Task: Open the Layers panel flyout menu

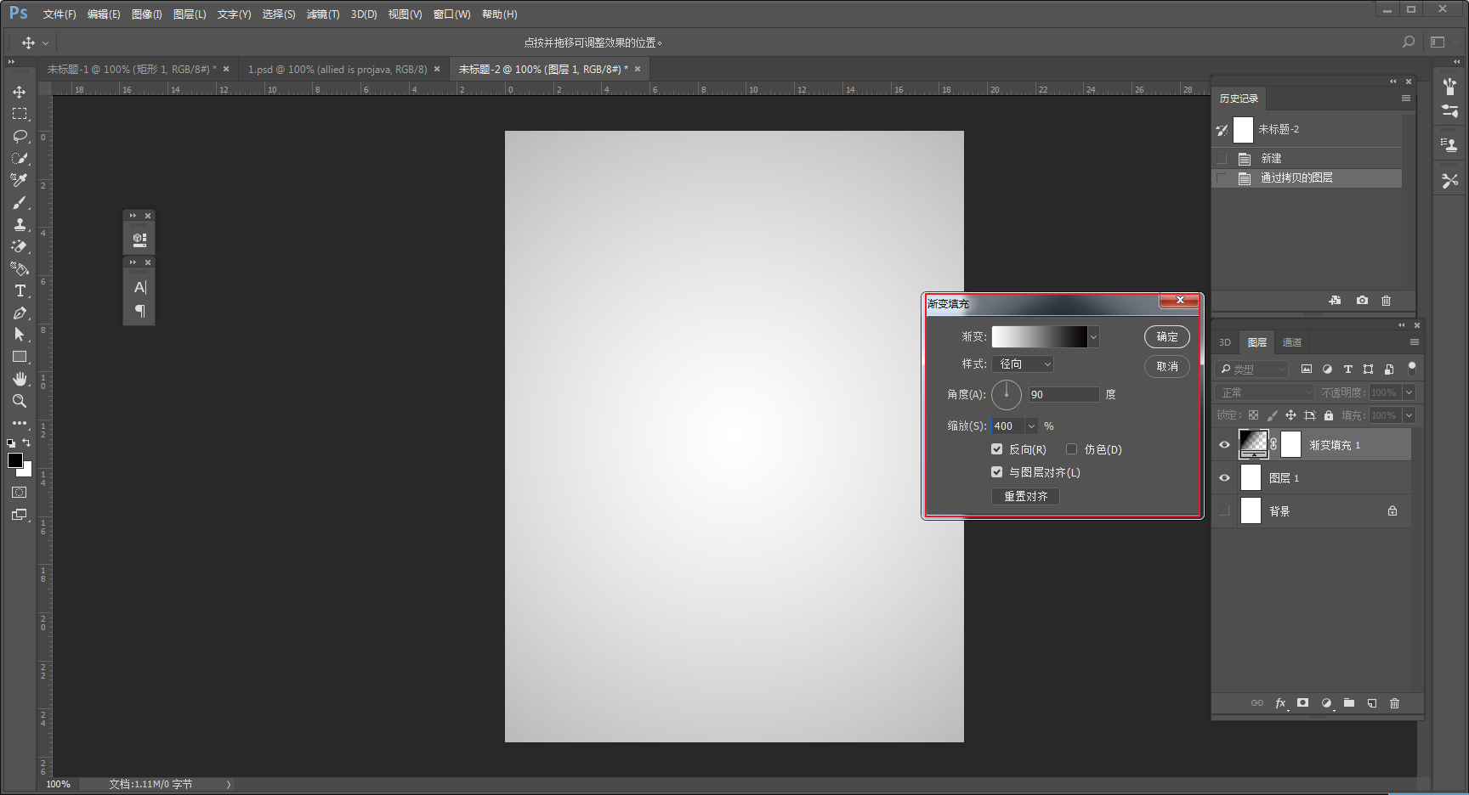Action: click(1415, 342)
